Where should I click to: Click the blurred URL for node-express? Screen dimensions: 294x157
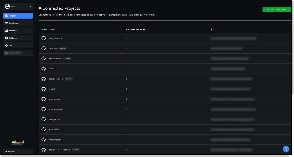click(231, 140)
